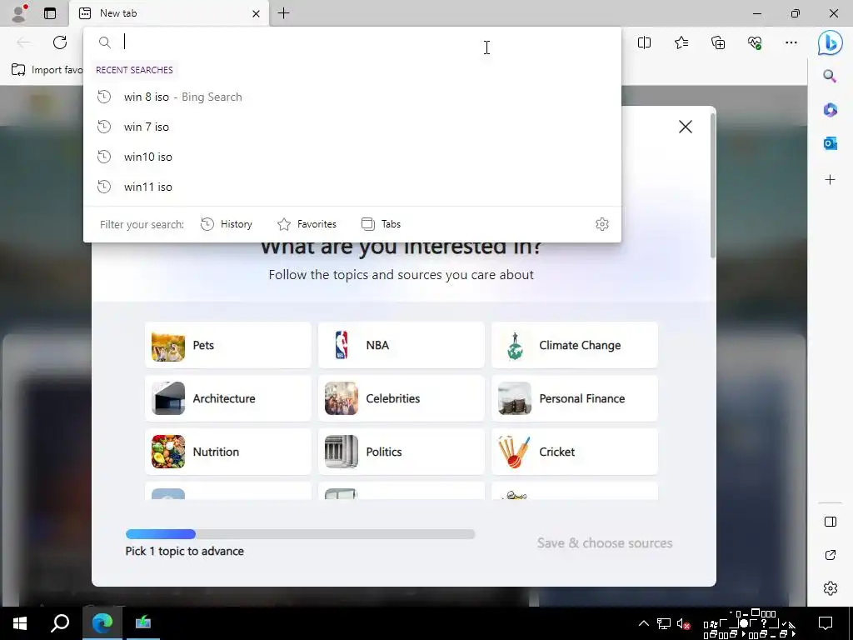Screen dimensions: 853x640
Task: Select the Pets topic
Action: coord(228,345)
